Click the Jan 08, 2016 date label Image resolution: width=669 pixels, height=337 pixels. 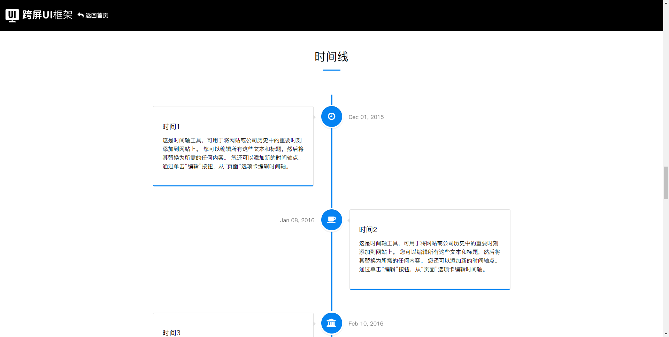(297, 220)
